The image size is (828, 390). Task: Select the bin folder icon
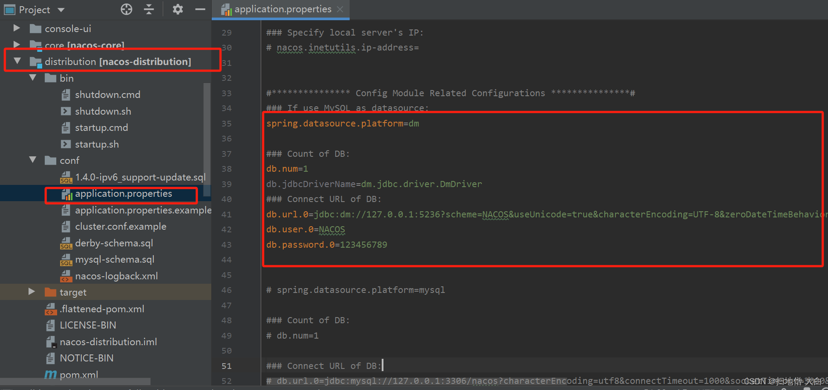click(51, 78)
